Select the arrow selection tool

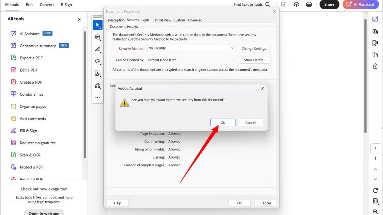pyautogui.click(x=98, y=25)
